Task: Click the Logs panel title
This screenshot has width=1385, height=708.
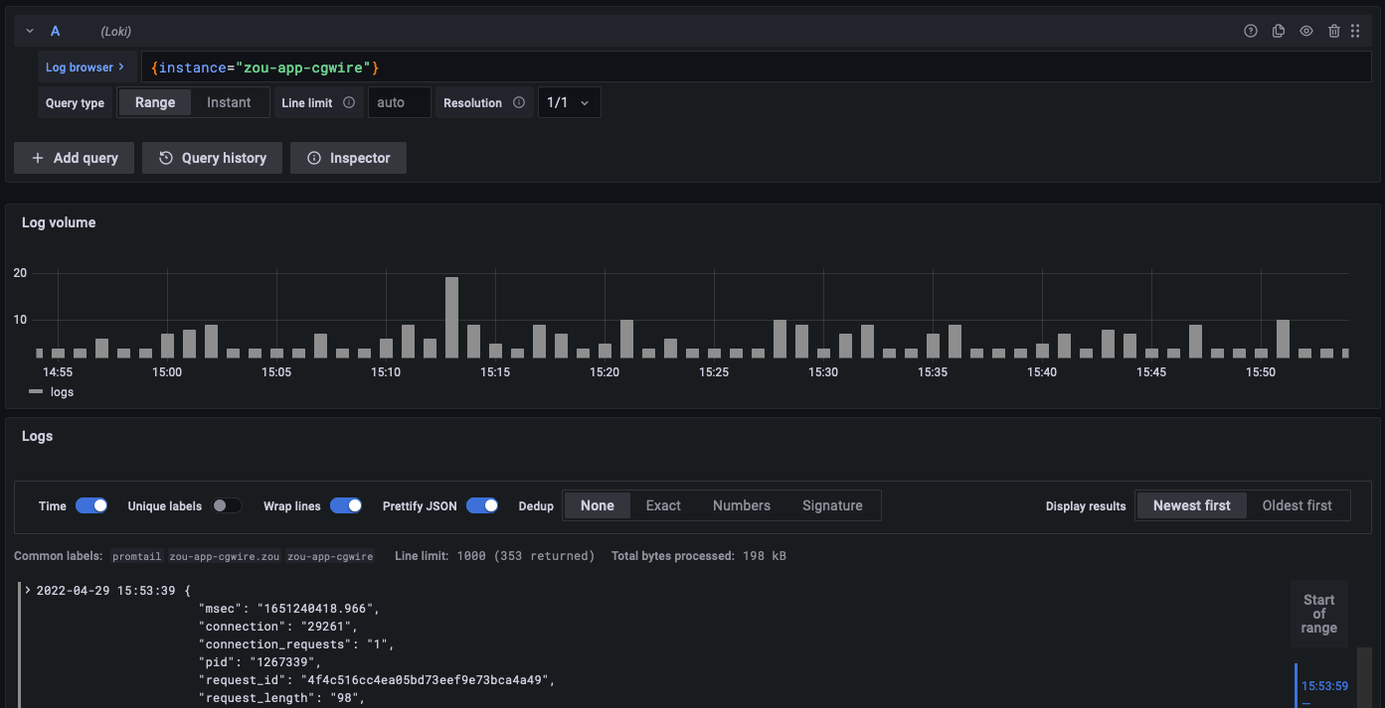Action: (37, 436)
